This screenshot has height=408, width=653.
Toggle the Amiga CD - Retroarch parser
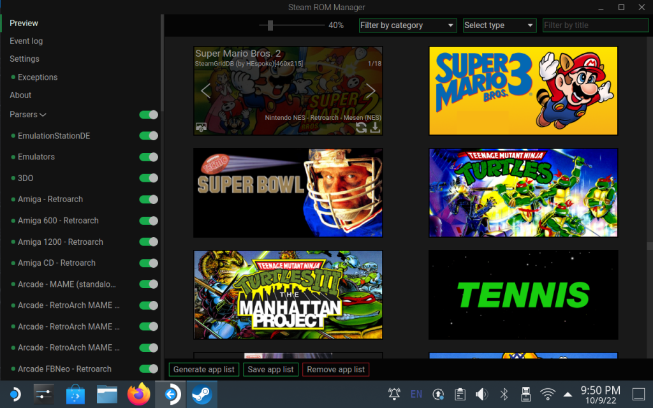click(x=149, y=263)
